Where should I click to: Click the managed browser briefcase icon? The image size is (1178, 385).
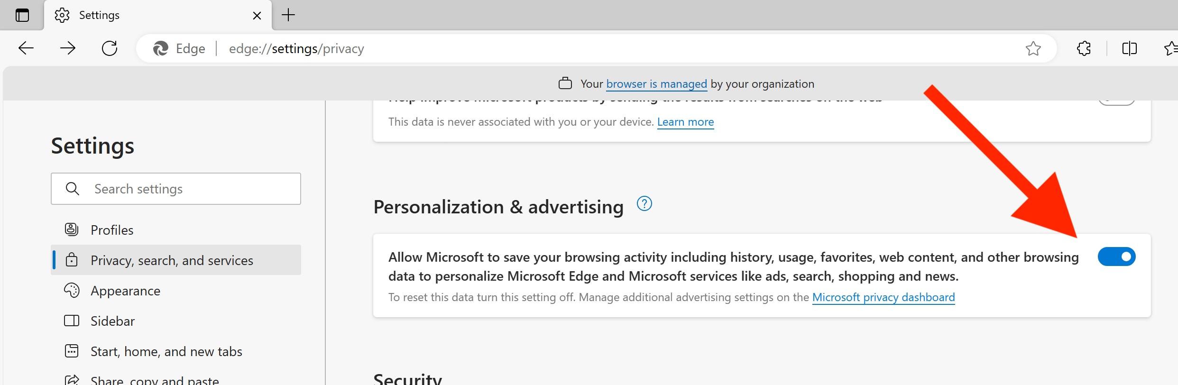click(565, 83)
